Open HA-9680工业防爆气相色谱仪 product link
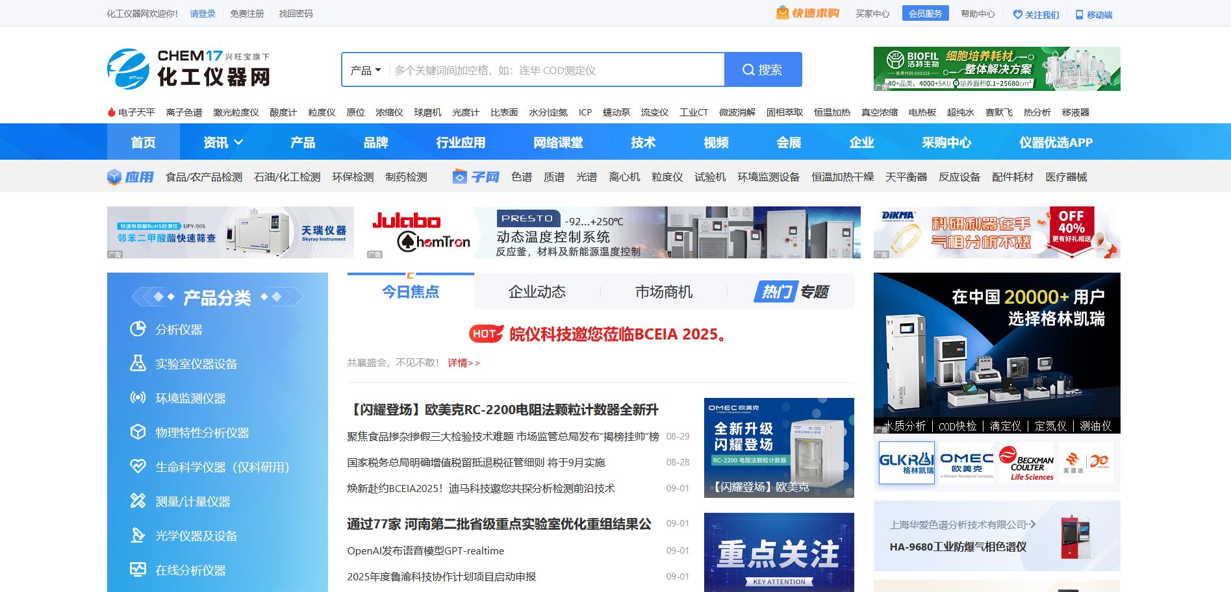Viewport: 1231px width, 592px height. click(x=958, y=547)
